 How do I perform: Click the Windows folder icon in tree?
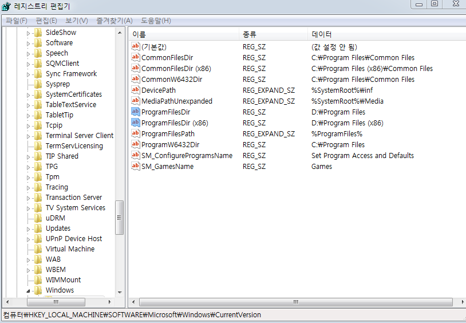tap(38, 290)
